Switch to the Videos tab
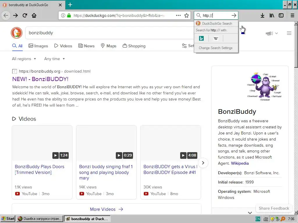The image size is (298, 223). coord(63,46)
